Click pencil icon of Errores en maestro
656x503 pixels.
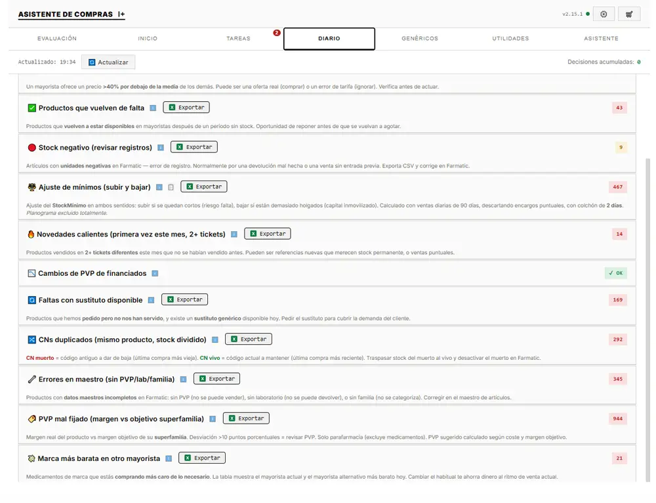[x=31, y=380]
